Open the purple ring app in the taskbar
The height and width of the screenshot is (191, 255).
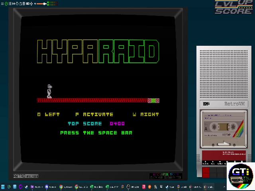(21, 187)
